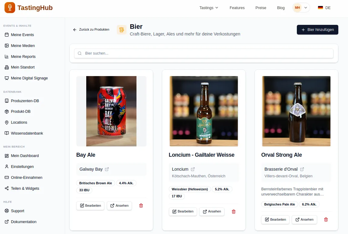Click the Bier hinzufügen button
This screenshot has height=234, width=348.
point(317,30)
